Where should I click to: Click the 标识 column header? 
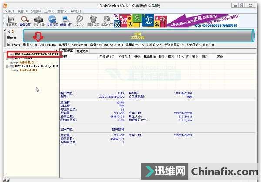(x=137, y=57)
